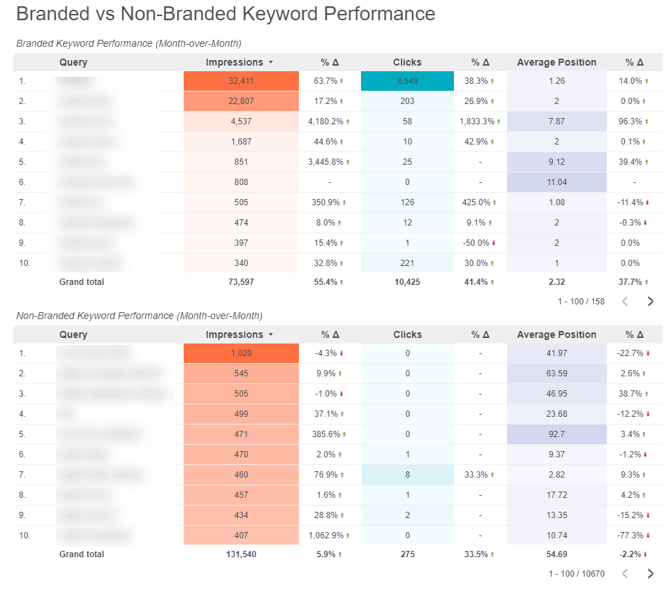Select the 11.04 average position cell
The height and width of the screenshot is (590, 669).
[557, 182]
